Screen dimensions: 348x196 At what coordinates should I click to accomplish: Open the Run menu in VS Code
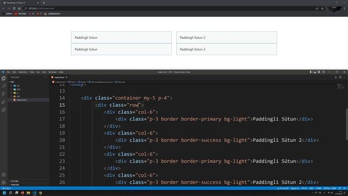click(x=44, y=72)
